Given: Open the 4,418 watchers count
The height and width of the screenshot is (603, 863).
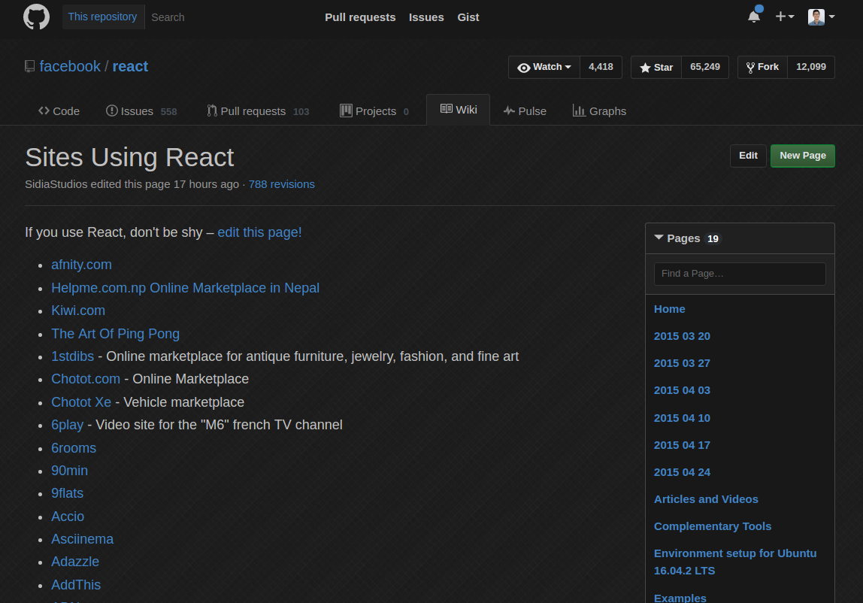Looking at the screenshot, I should click(601, 67).
